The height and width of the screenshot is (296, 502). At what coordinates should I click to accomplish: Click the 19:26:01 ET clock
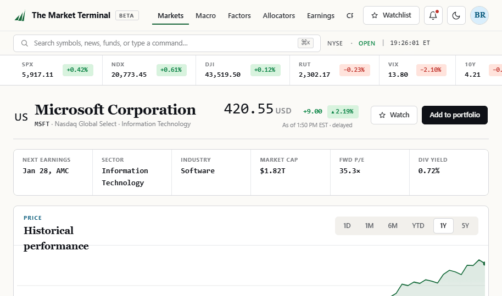[410, 43]
